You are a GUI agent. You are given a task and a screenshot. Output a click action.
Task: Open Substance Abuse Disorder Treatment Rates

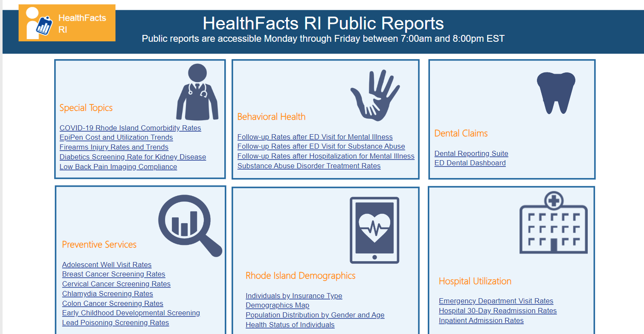click(x=309, y=166)
